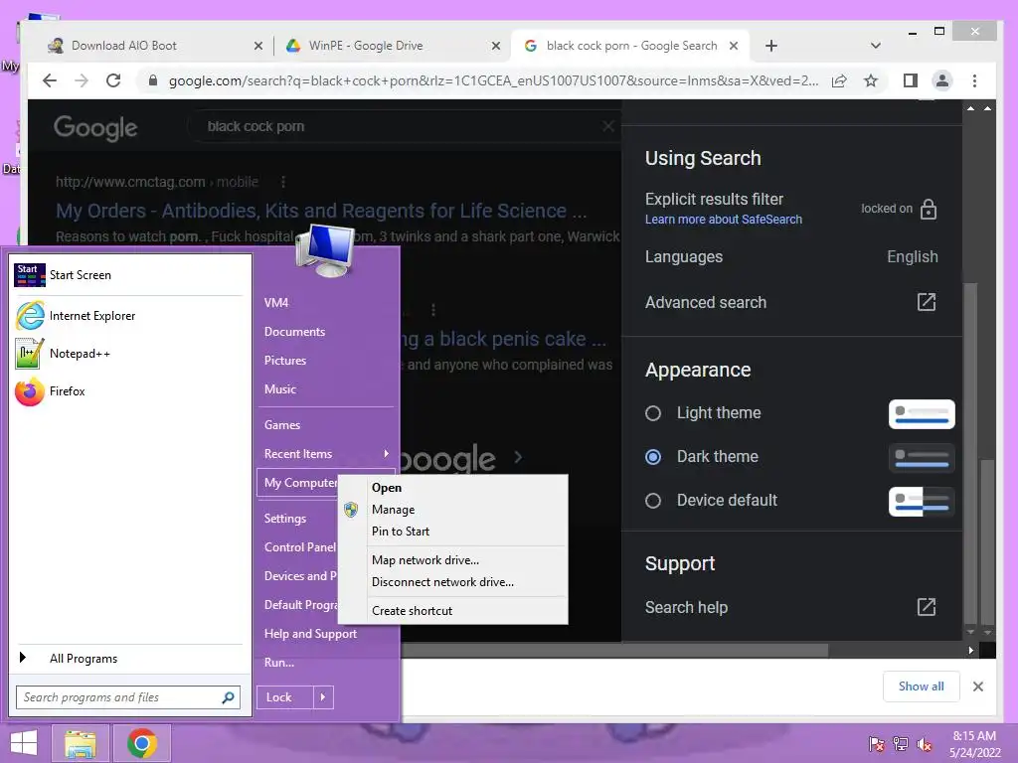The height and width of the screenshot is (763, 1018).
Task: Click the Light theme preview thumbnail
Action: point(922,414)
